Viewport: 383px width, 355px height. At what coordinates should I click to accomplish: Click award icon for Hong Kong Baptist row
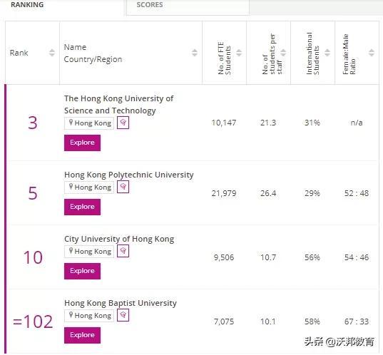point(123,316)
